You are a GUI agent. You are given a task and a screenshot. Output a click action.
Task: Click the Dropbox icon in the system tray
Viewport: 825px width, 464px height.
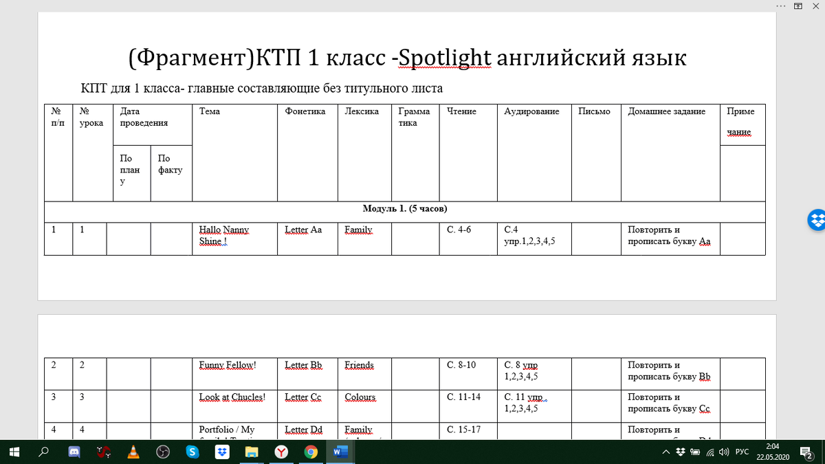[680, 452]
